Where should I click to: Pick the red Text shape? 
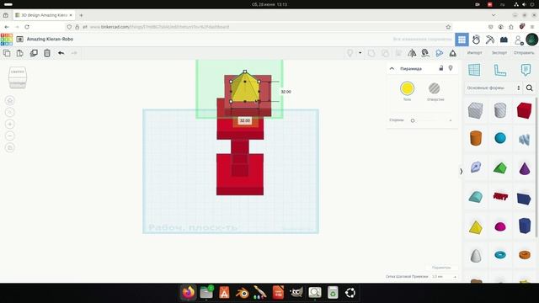pos(500,197)
